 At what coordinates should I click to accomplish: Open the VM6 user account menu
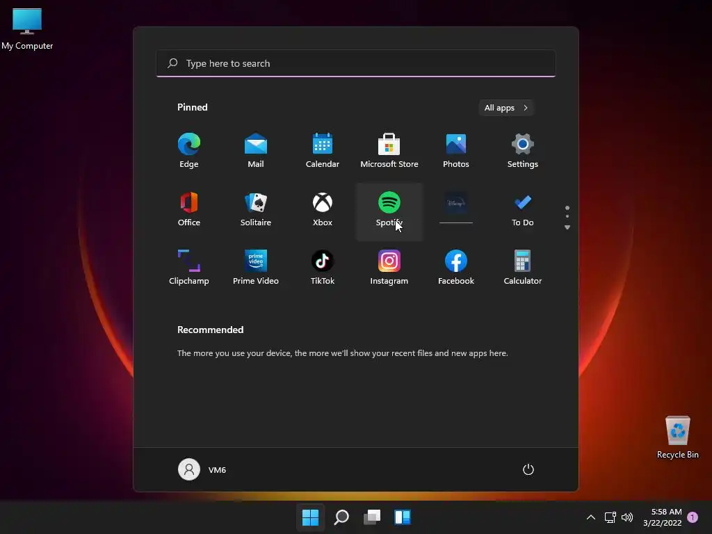(202, 469)
